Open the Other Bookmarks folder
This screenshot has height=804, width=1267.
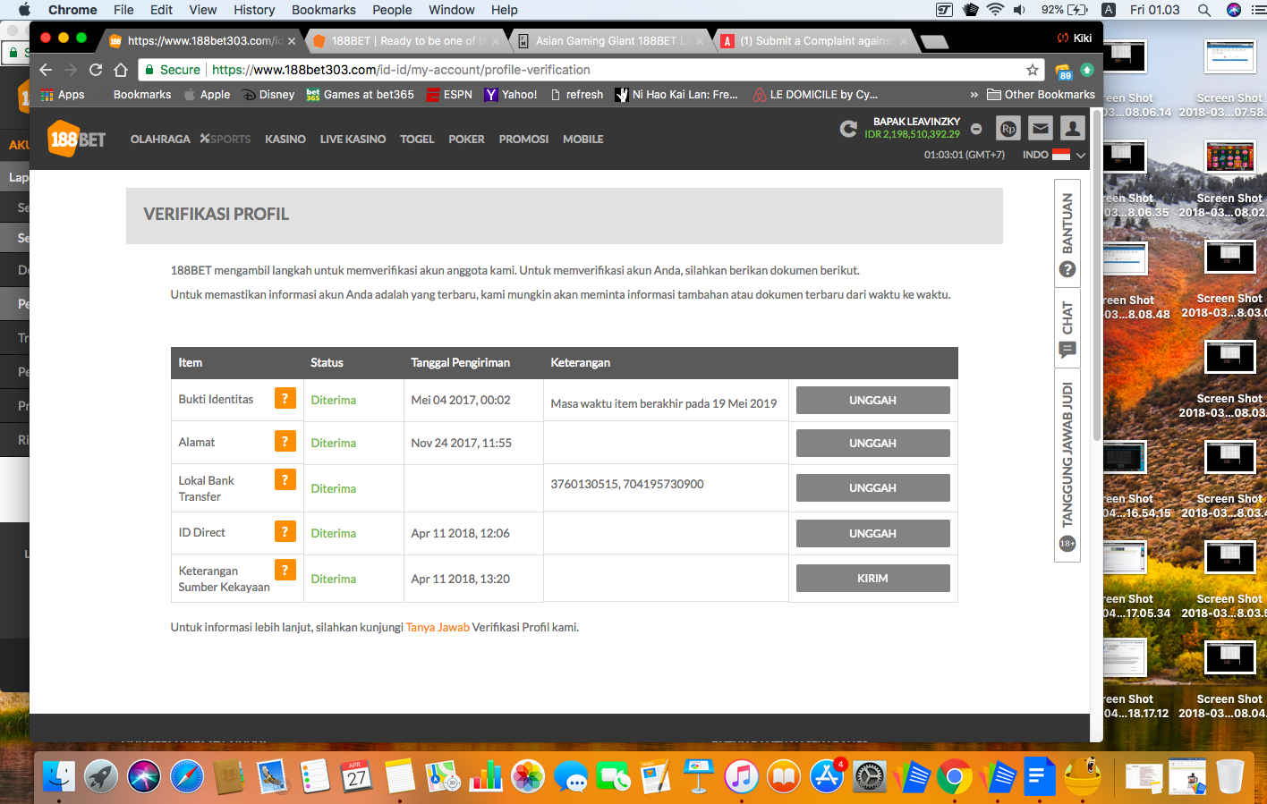(x=1041, y=95)
